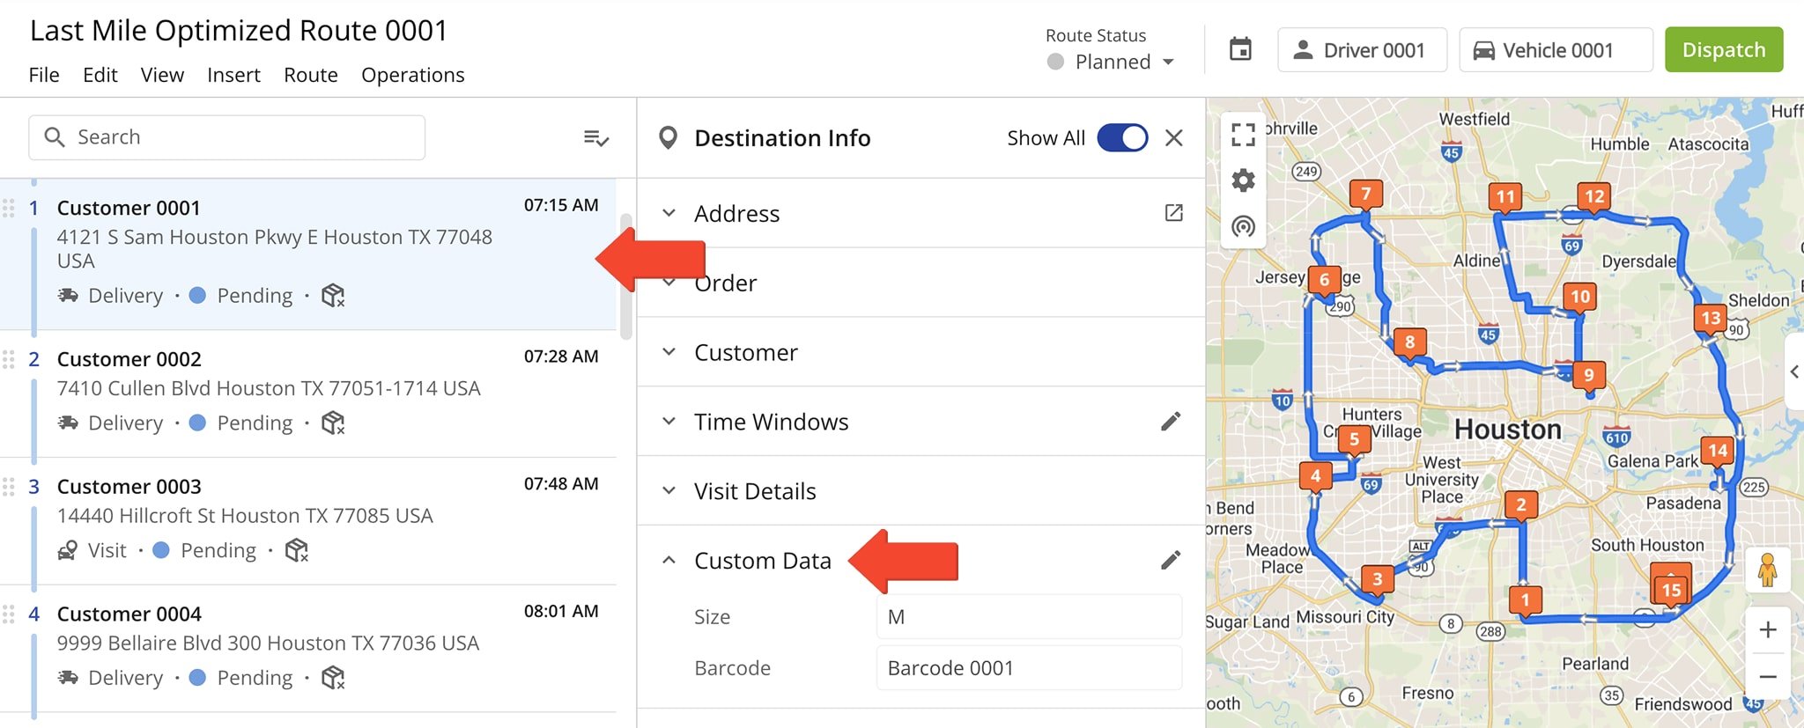Click map stop marker 9

(1588, 376)
